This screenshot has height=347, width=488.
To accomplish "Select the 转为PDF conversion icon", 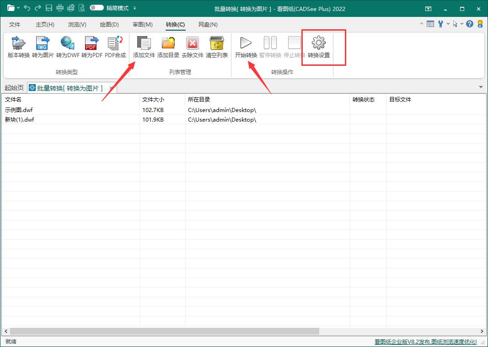I will click(91, 47).
